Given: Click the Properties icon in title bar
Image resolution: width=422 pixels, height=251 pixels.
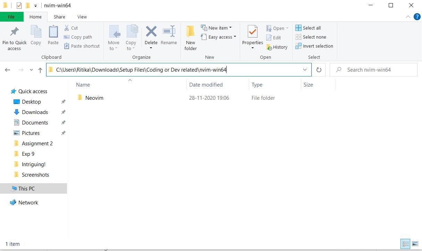Looking at the screenshot, I should click(x=19, y=6).
